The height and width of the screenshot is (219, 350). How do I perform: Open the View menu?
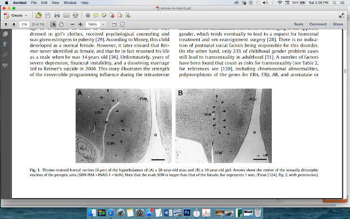point(55,3)
